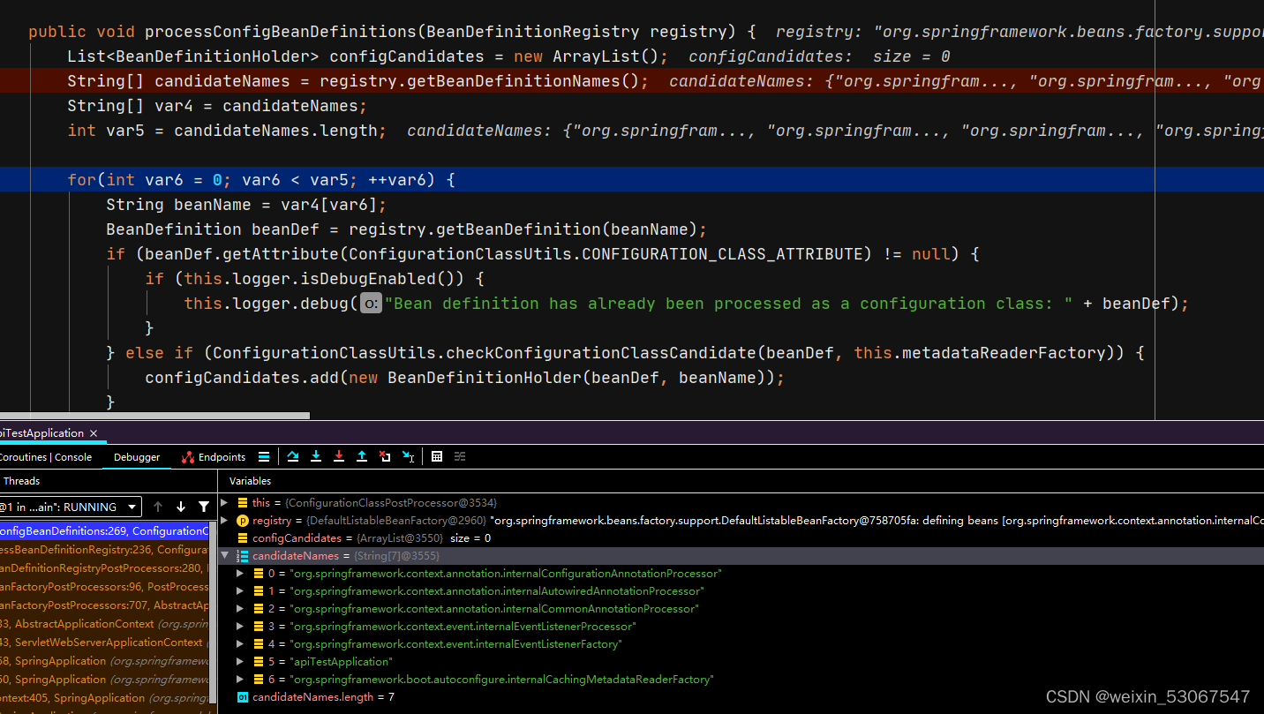Expand array element 0 internalConfigurationAnnotationProcessor
This screenshot has height=714, width=1264.
(x=241, y=574)
